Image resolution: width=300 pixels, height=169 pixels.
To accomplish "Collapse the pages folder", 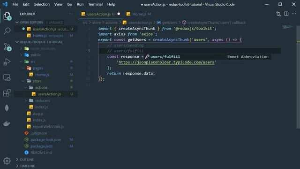I will [x=23, y=68].
